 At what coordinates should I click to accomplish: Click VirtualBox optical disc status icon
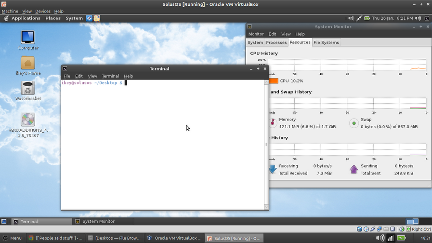click(366, 229)
